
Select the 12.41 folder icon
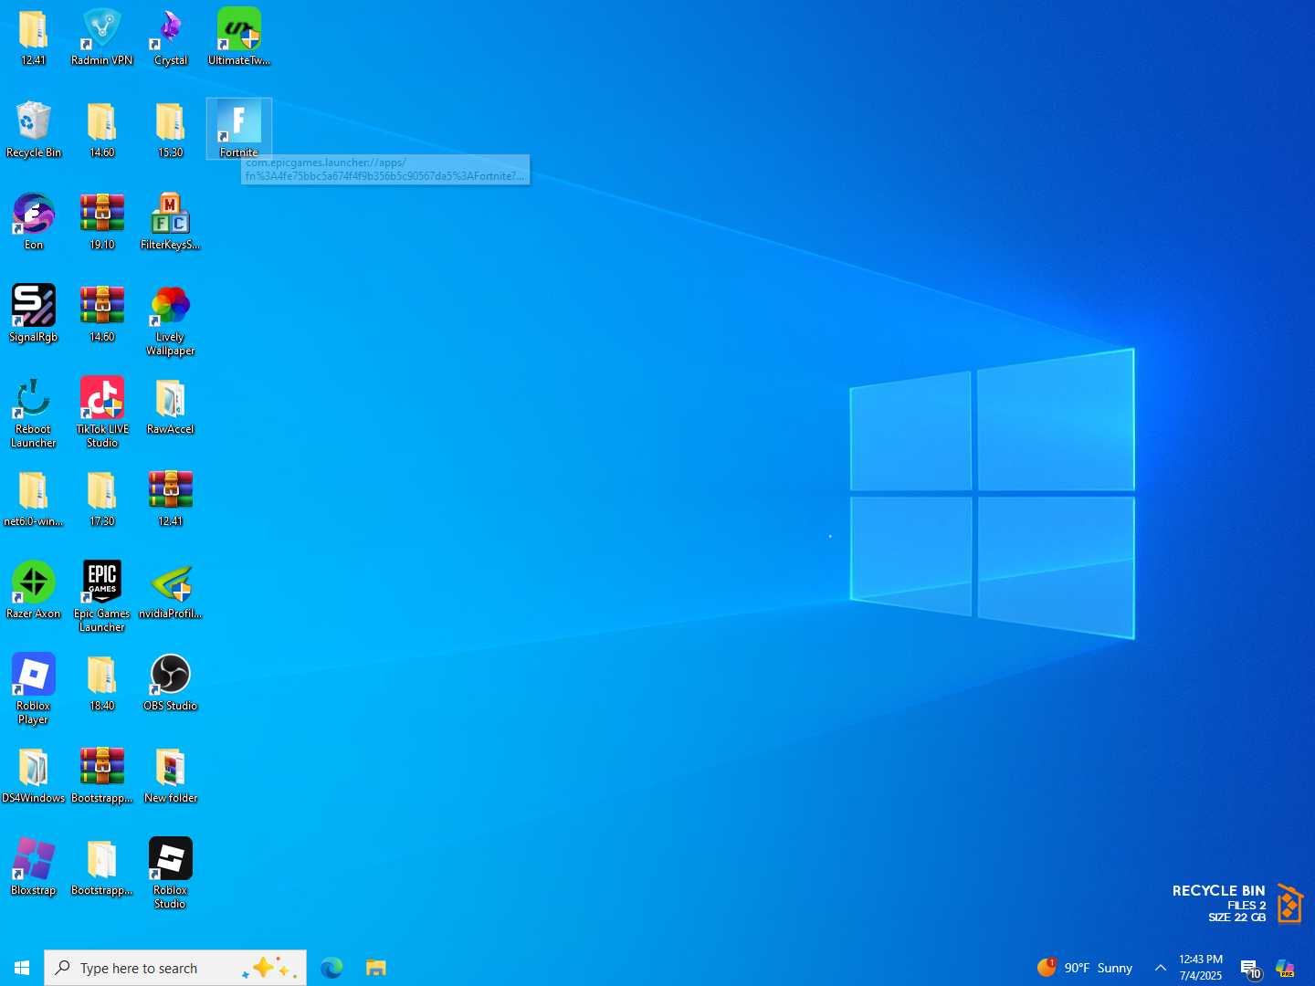click(x=34, y=37)
